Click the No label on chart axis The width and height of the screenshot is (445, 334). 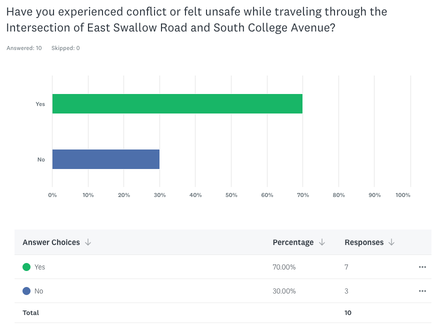click(41, 159)
